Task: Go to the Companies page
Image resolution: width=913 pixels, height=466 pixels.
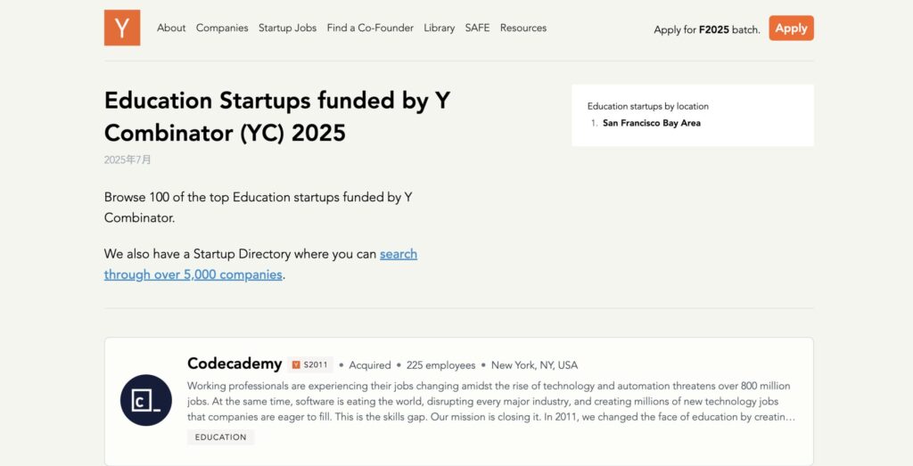Action: point(222,28)
